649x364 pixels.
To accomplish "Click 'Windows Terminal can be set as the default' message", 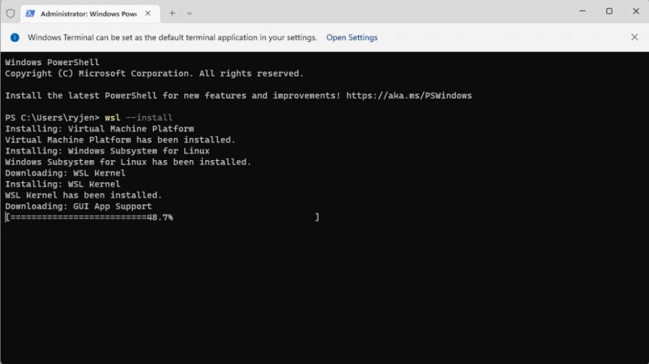I will coord(172,37).
